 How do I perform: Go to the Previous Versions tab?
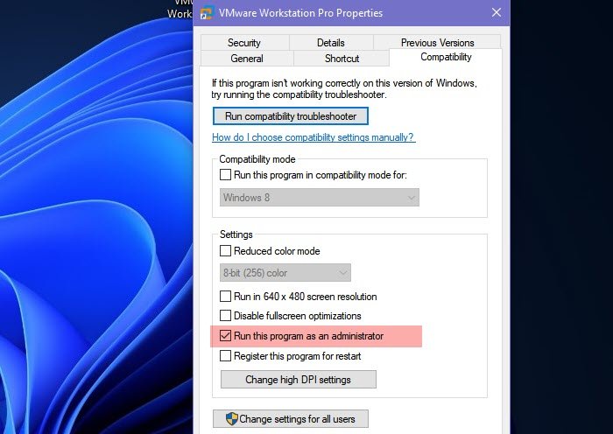pyautogui.click(x=437, y=42)
